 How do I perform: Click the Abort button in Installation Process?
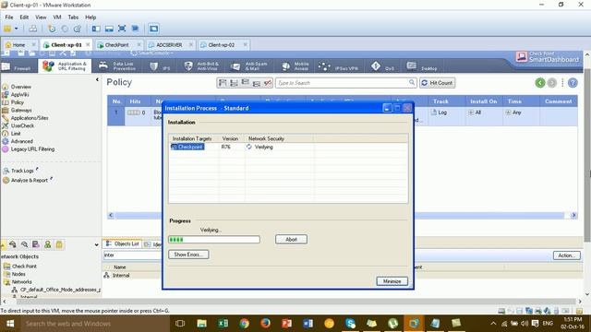(x=291, y=240)
